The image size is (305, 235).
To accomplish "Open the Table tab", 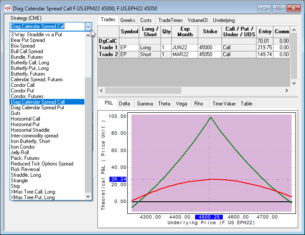I will coord(247,104).
